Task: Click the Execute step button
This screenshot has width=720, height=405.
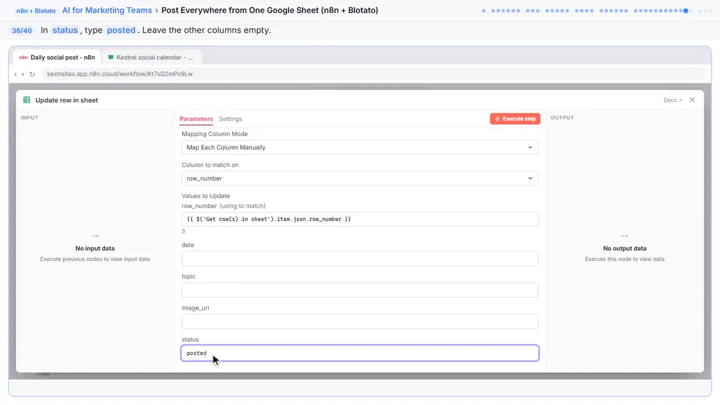Action: (x=515, y=119)
